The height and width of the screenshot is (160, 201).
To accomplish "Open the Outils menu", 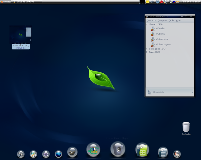I will point(171,20).
